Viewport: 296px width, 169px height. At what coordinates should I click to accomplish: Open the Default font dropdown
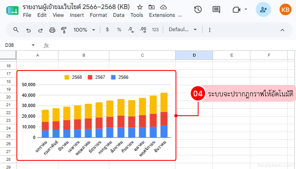click(x=183, y=30)
